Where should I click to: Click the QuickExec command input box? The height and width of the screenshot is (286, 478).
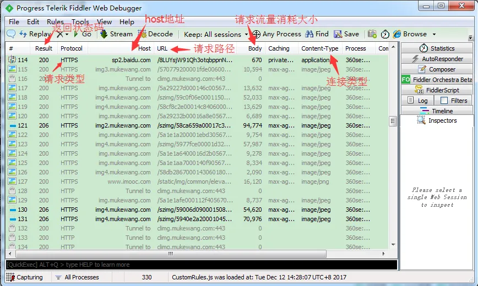(202, 265)
